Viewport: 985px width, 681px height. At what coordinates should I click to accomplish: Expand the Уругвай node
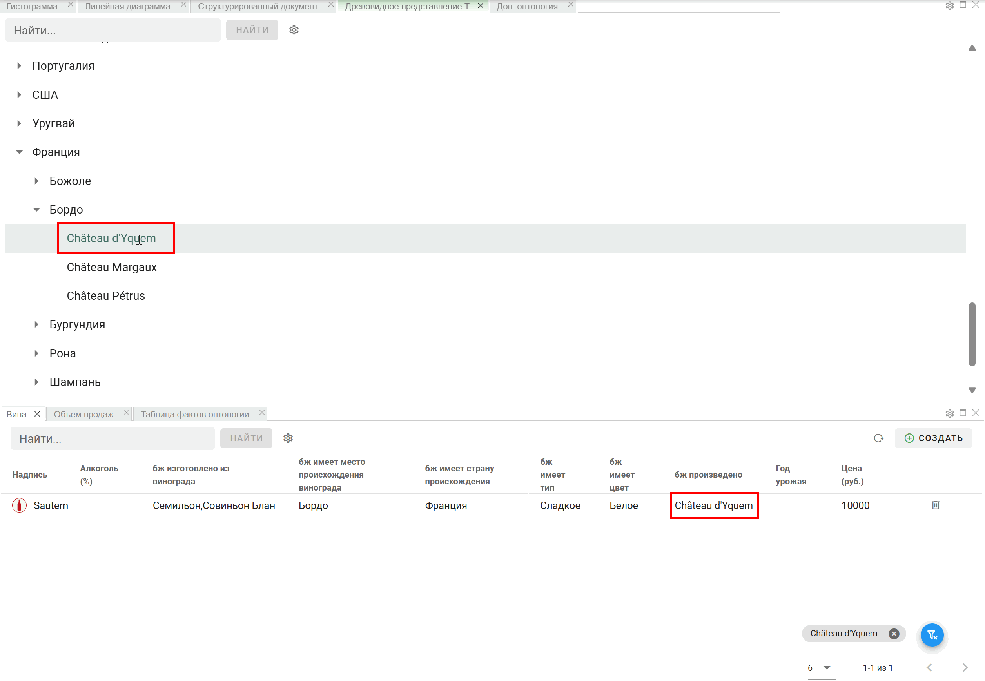(x=19, y=123)
